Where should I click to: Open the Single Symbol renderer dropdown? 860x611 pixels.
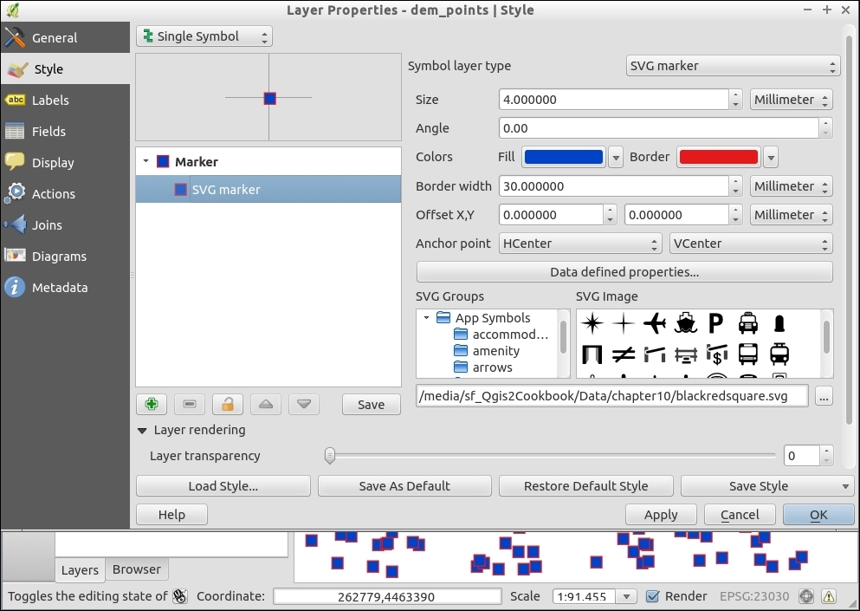(x=204, y=36)
